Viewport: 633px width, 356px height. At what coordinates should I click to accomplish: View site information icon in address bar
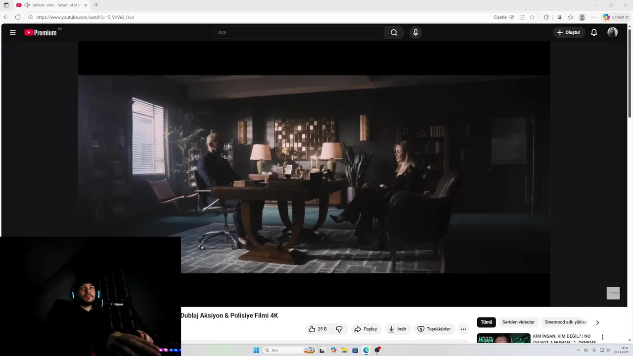pos(30,17)
